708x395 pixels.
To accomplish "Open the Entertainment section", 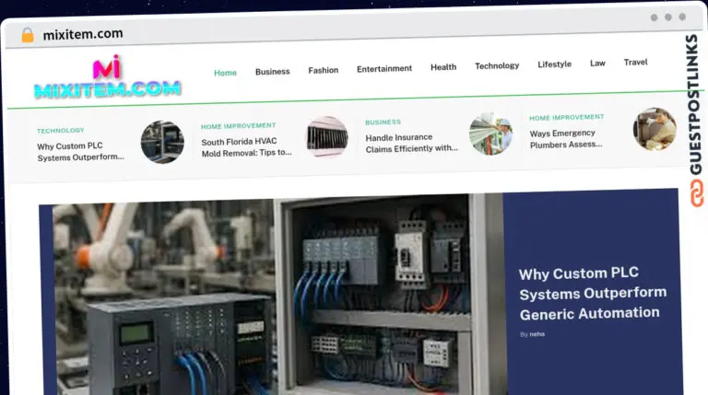I will (x=384, y=68).
